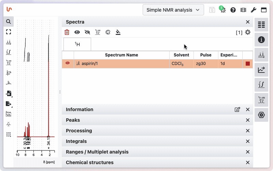
Task: Select the integral tool in left toolbar
Action: point(9,52)
